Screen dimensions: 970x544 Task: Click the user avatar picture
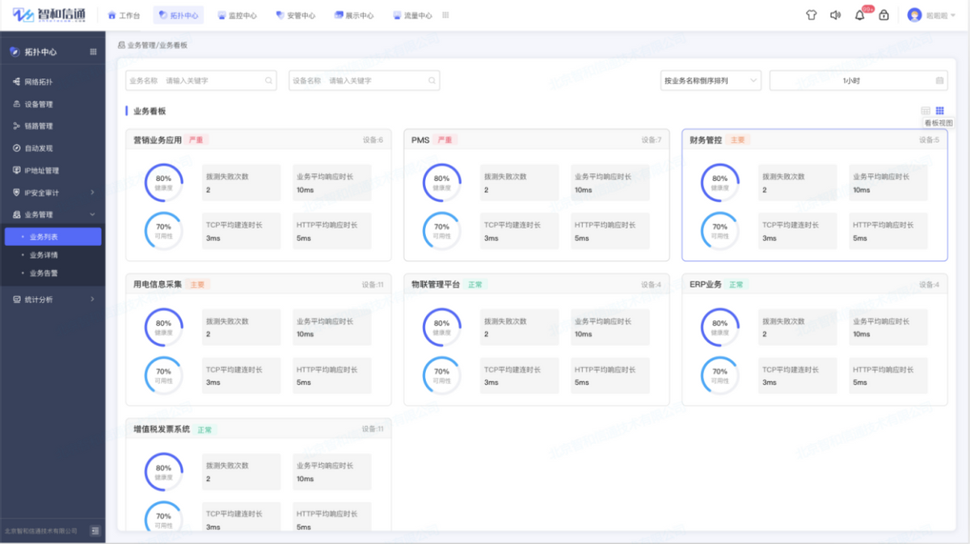[915, 15]
